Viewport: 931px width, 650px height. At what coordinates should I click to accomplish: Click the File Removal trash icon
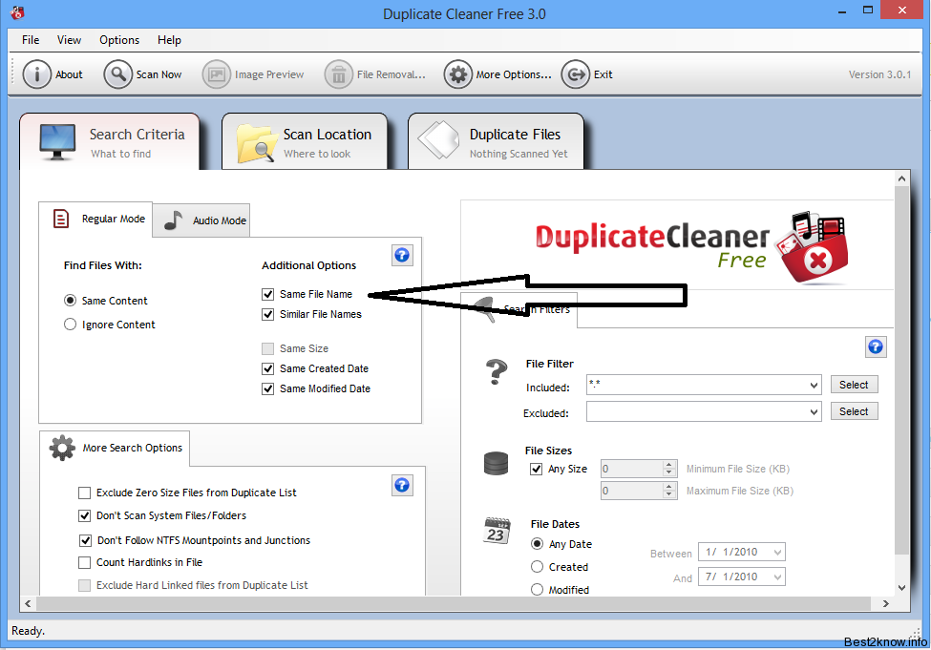pyautogui.click(x=338, y=74)
